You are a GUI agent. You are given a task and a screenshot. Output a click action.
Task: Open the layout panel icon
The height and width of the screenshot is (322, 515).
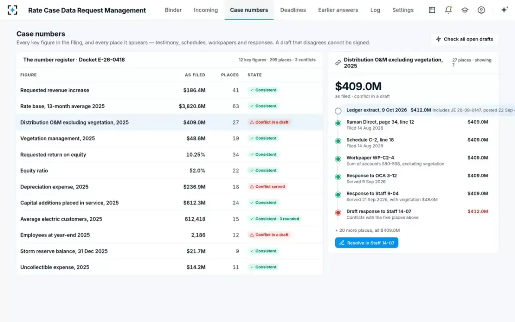432,10
